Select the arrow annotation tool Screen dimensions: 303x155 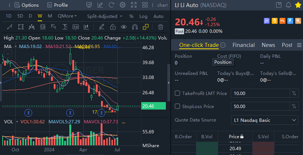[54, 27]
